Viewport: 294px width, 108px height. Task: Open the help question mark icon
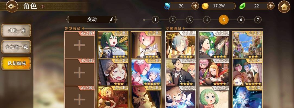pos(43,6)
